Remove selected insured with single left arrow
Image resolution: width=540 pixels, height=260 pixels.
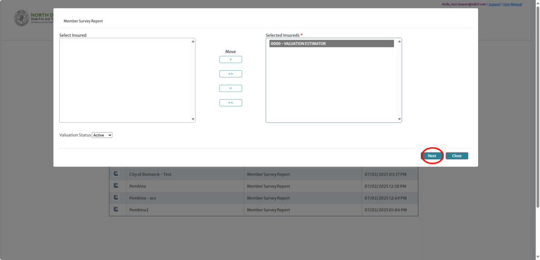pyautogui.click(x=231, y=88)
